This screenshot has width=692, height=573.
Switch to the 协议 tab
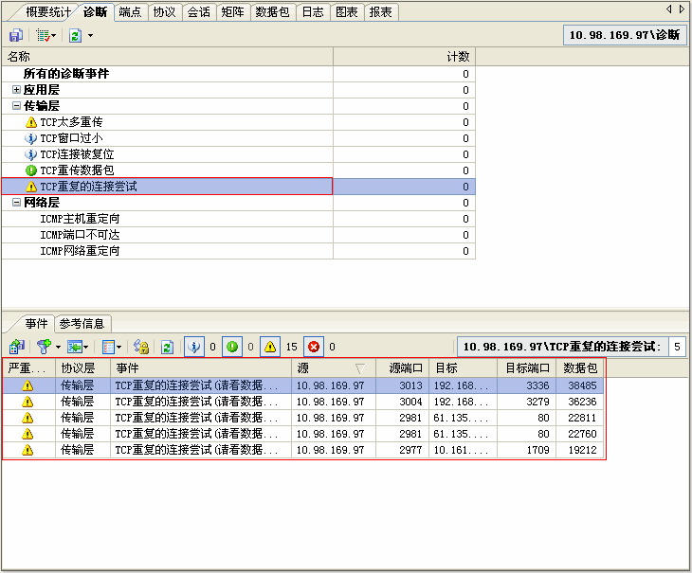(165, 12)
